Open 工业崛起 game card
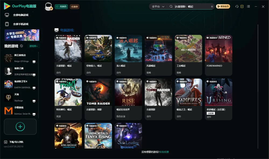Viewport: 269px width, 159px height. click(189, 55)
